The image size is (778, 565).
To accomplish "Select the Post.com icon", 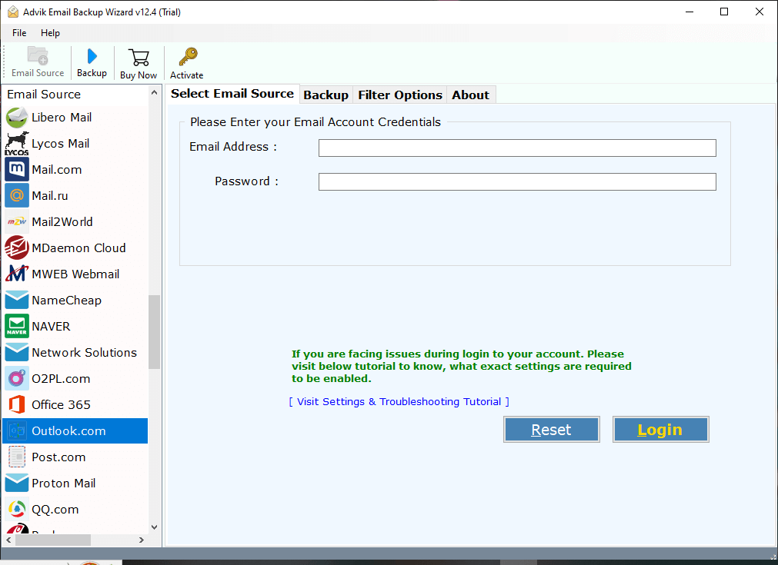I will (17, 457).
